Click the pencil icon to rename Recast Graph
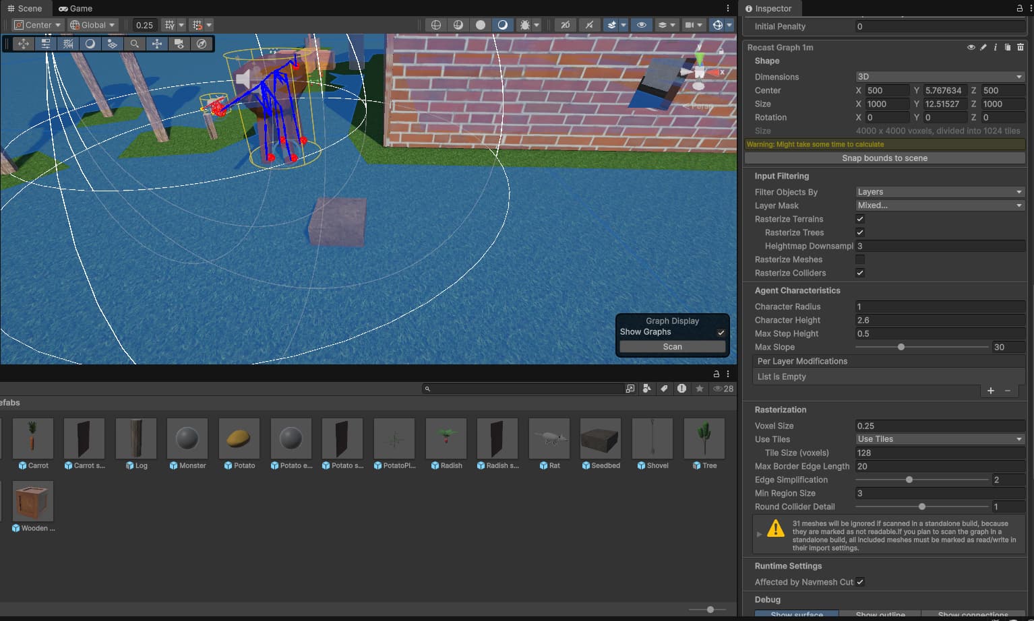This screenshot has height=621, width=1034. pos(983,47)
